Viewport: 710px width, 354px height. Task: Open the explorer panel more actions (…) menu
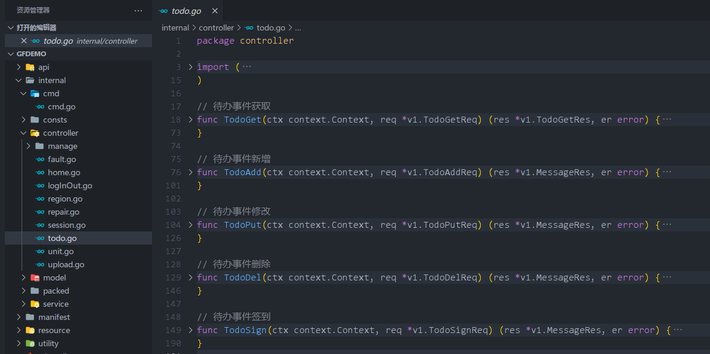(138, 10)
